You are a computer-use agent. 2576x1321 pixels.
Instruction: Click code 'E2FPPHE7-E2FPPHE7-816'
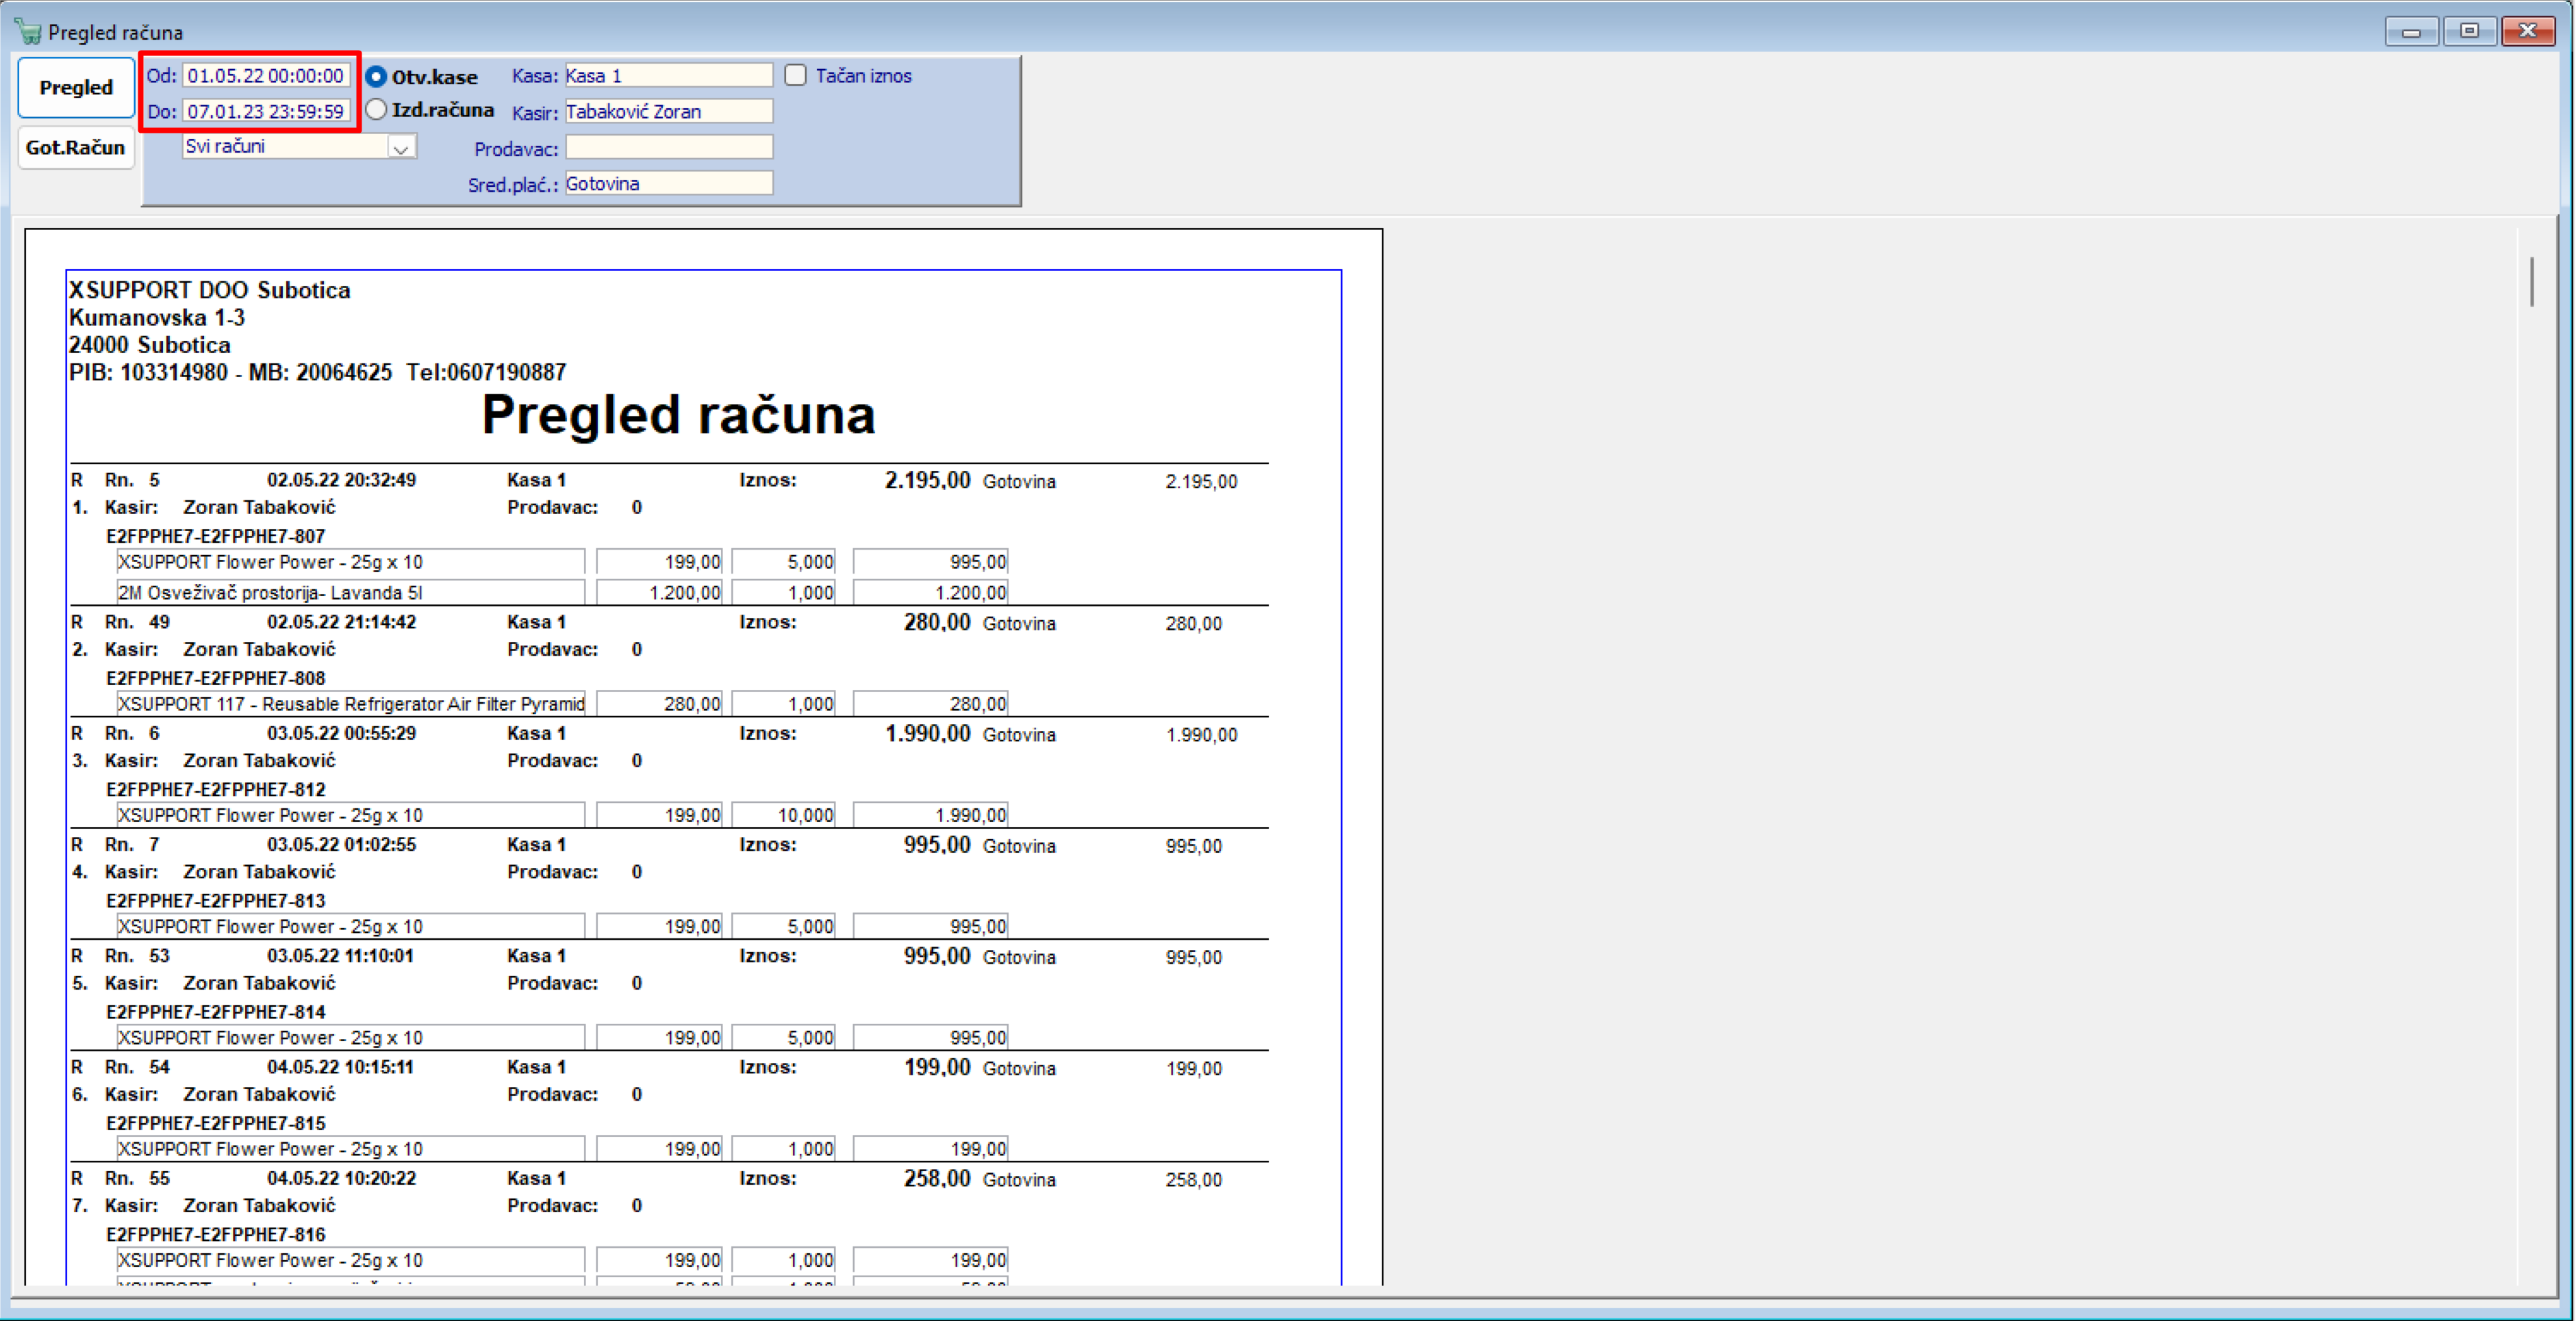pyautogui.click(x=216, y=1235)
